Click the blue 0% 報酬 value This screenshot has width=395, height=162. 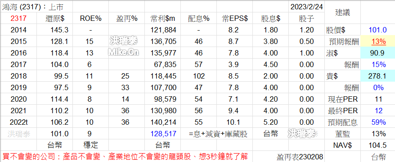click(x=379, y=87)
